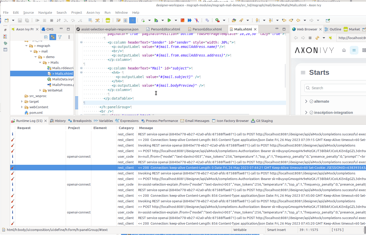The height and width of the screenshot is (235, 366).
Task: Click the home icon in the Axon Ivy portal
Action: point(344,50)
